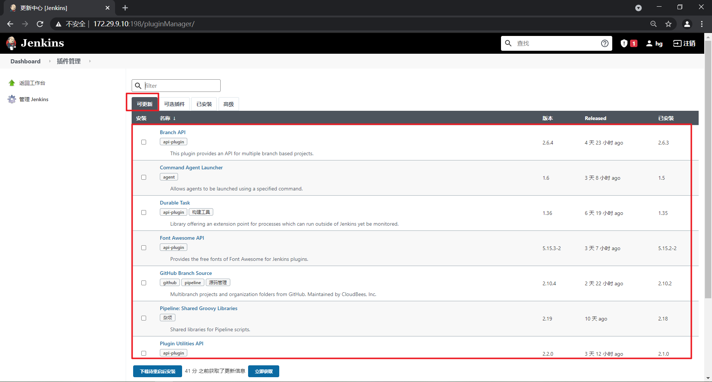
Task: Open the search help question mark icon
Action: point(605,43)
